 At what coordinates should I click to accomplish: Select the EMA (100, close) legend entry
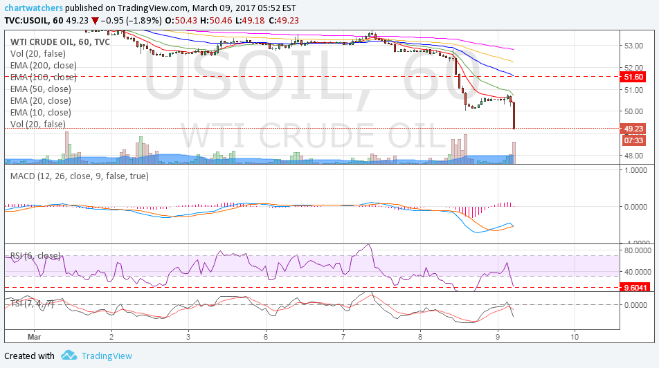pyautogui.click(x=44, y=77)
